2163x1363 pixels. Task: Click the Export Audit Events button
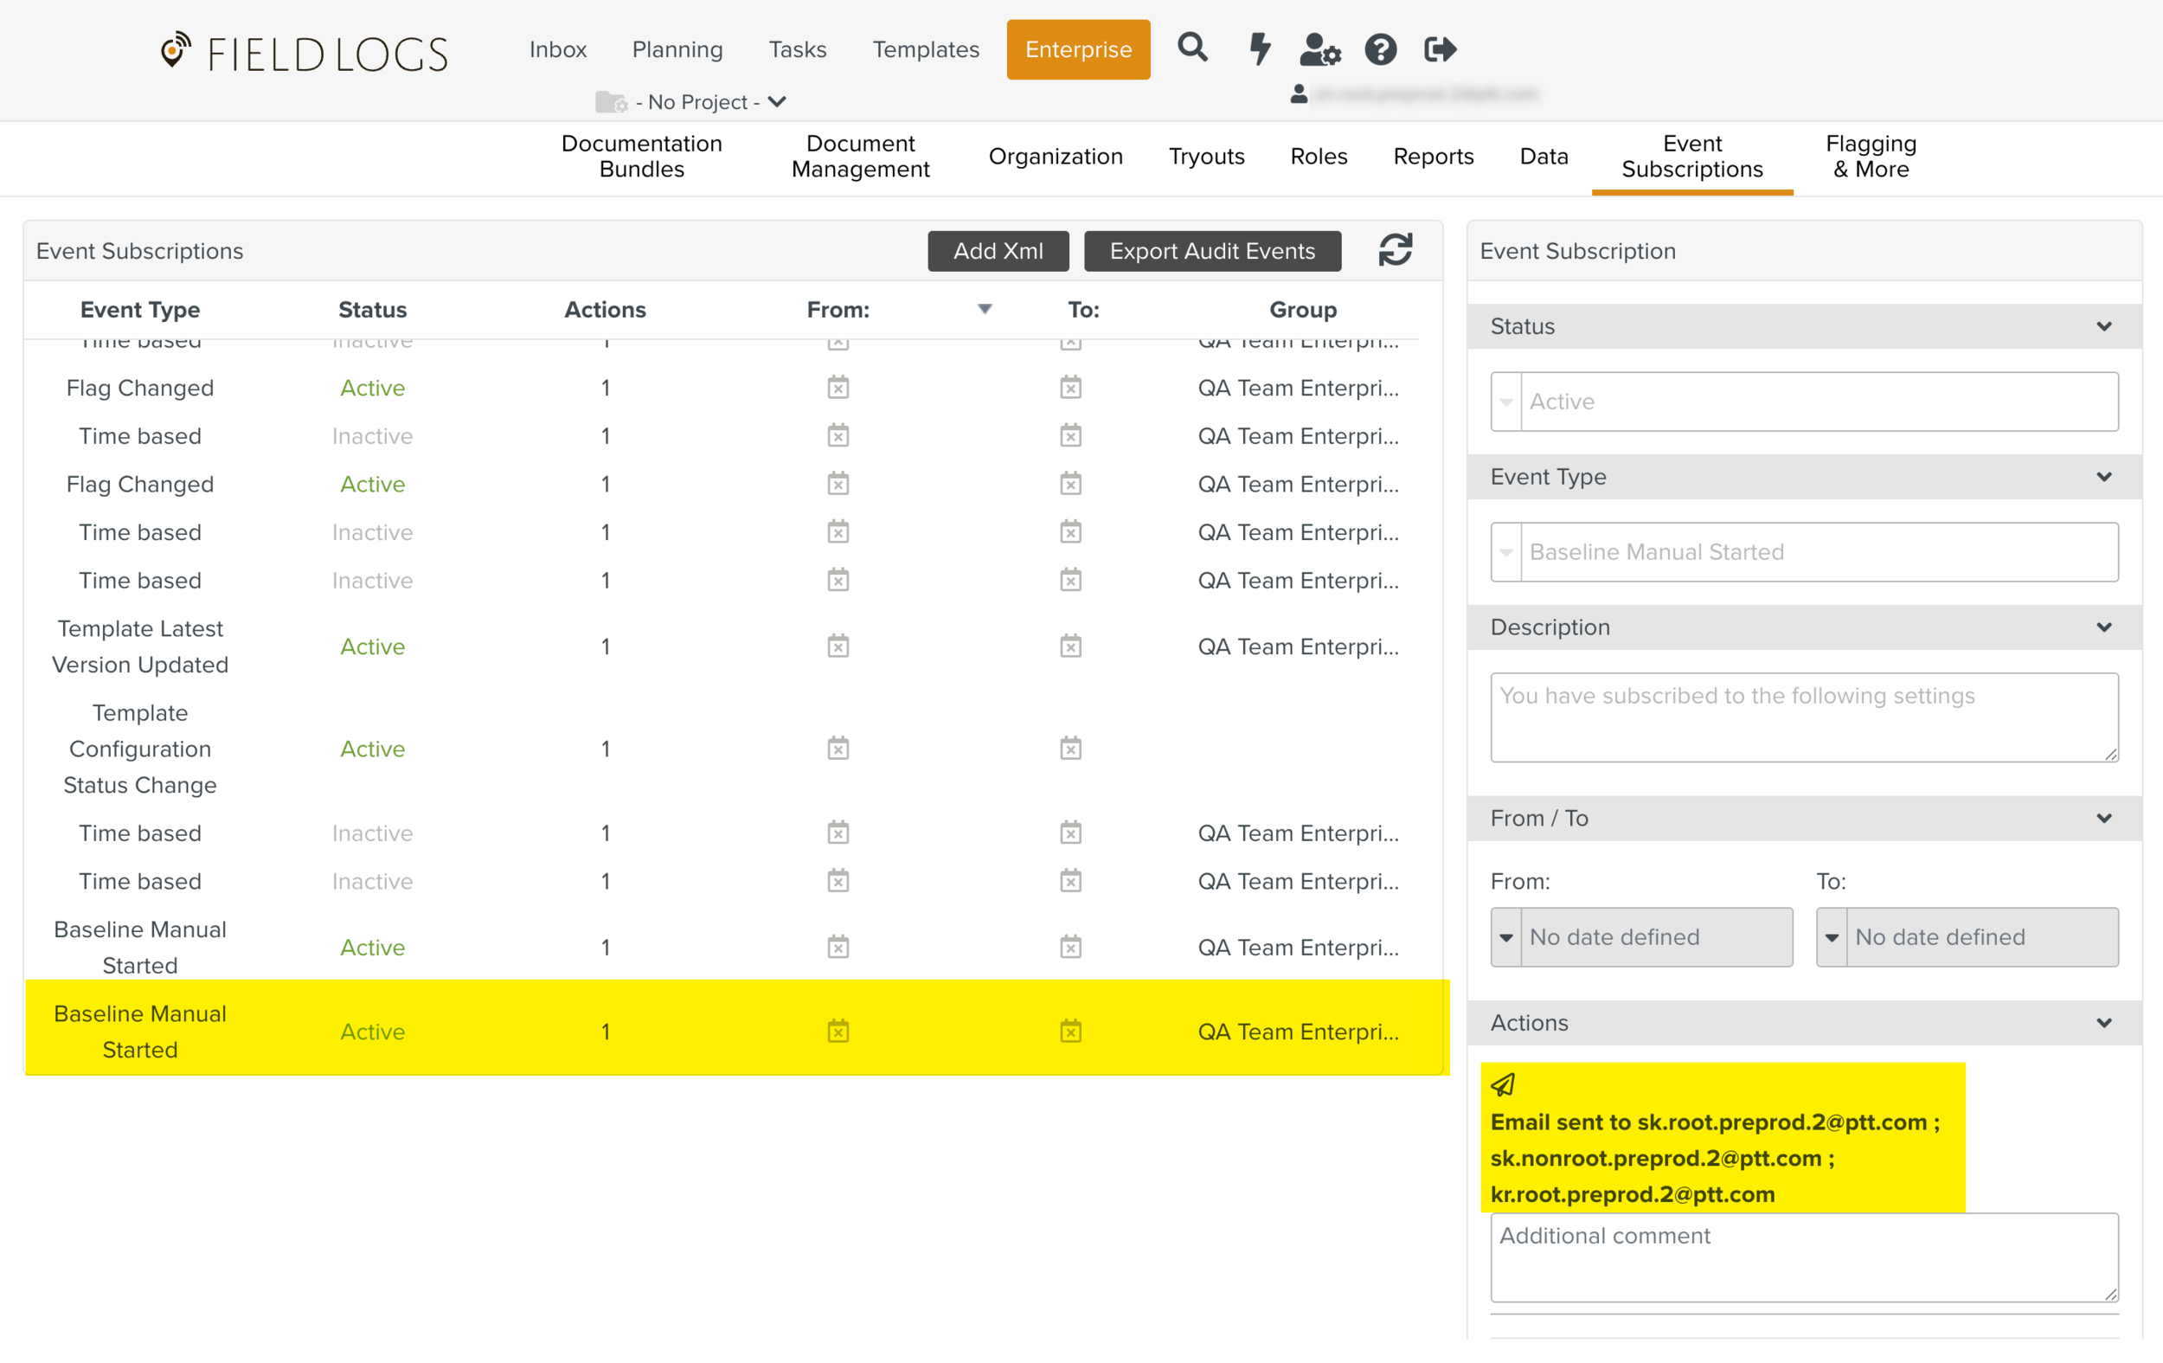(1212, 251)
